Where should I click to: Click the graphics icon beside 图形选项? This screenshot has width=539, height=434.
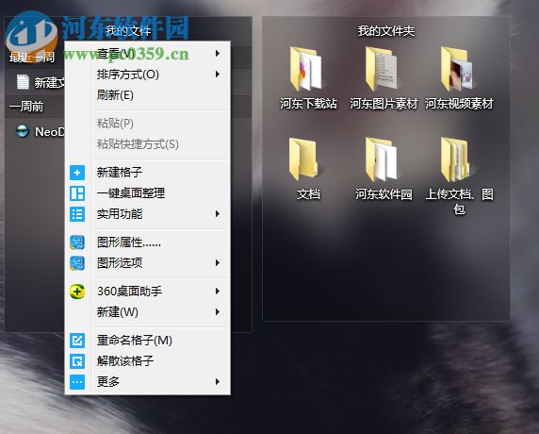point(77,263)
